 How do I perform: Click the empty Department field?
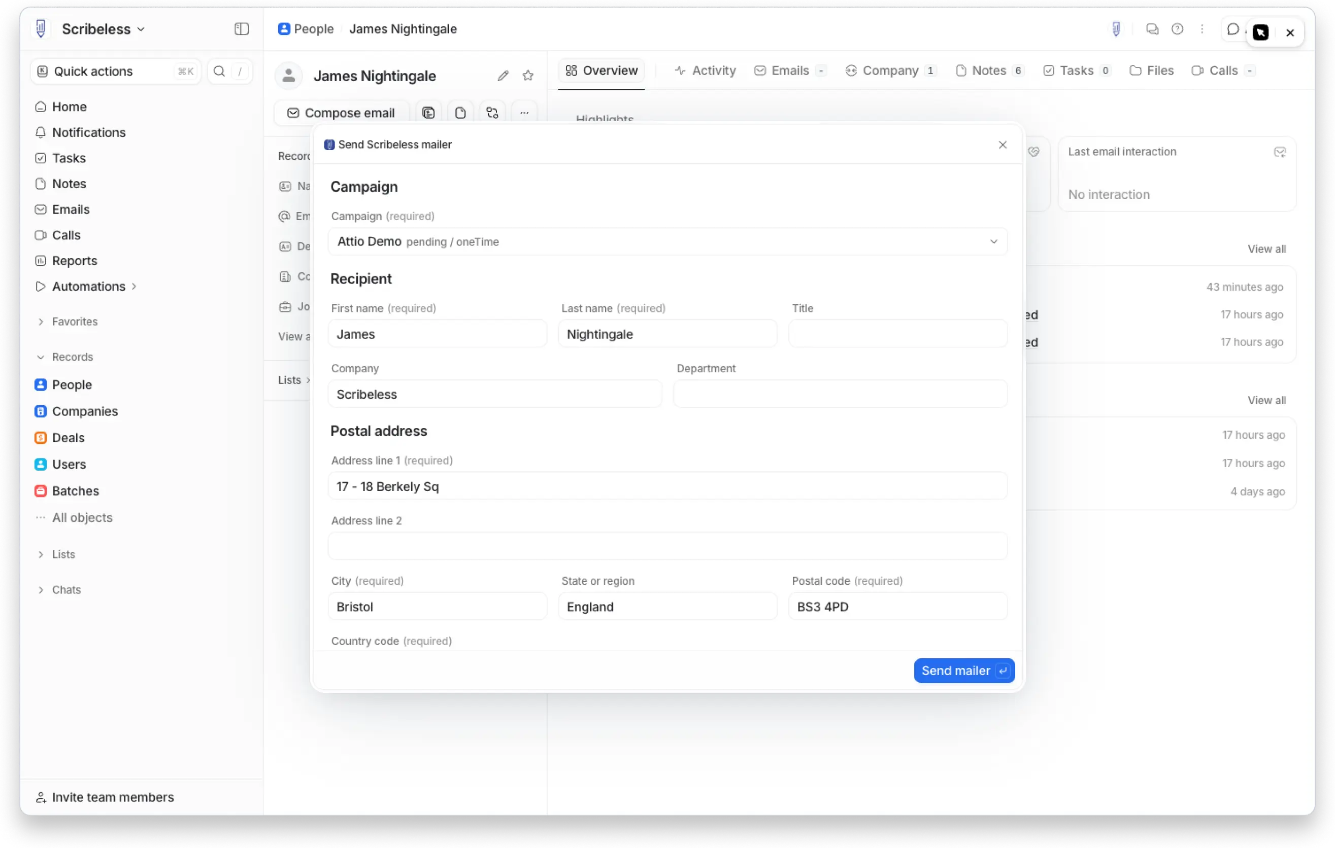(x=840, y=395)
